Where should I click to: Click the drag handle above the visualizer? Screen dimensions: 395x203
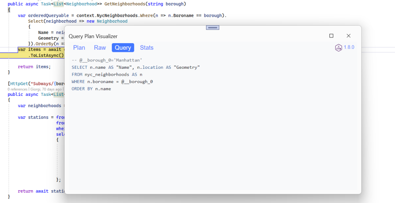tap(212, 27)
